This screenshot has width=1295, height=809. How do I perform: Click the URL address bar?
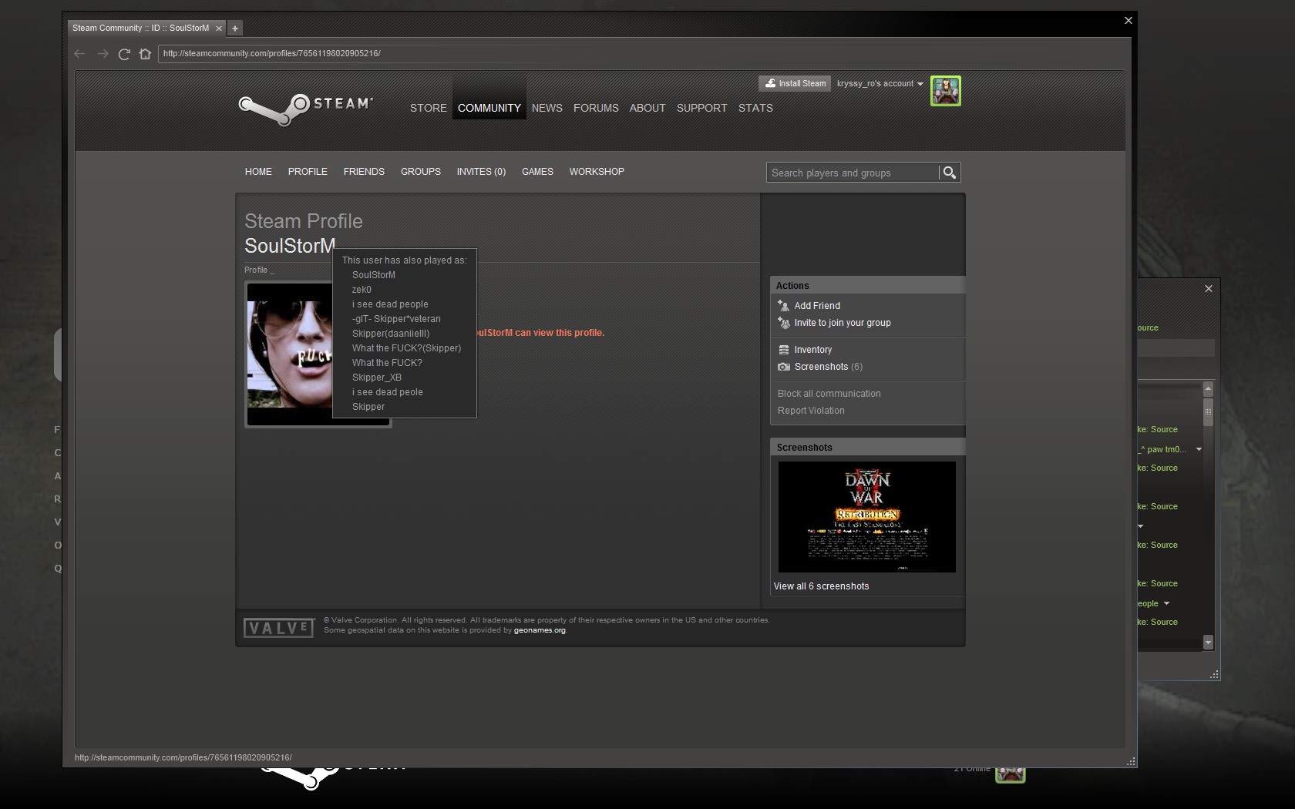click(x=643, y=53)
